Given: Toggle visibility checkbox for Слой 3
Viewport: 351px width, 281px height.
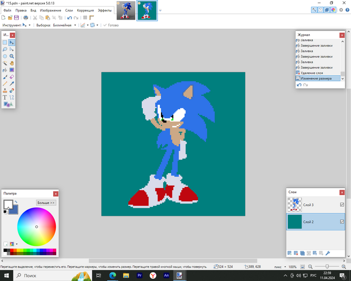Looking at the screenshot, I should tap(342, 205).
